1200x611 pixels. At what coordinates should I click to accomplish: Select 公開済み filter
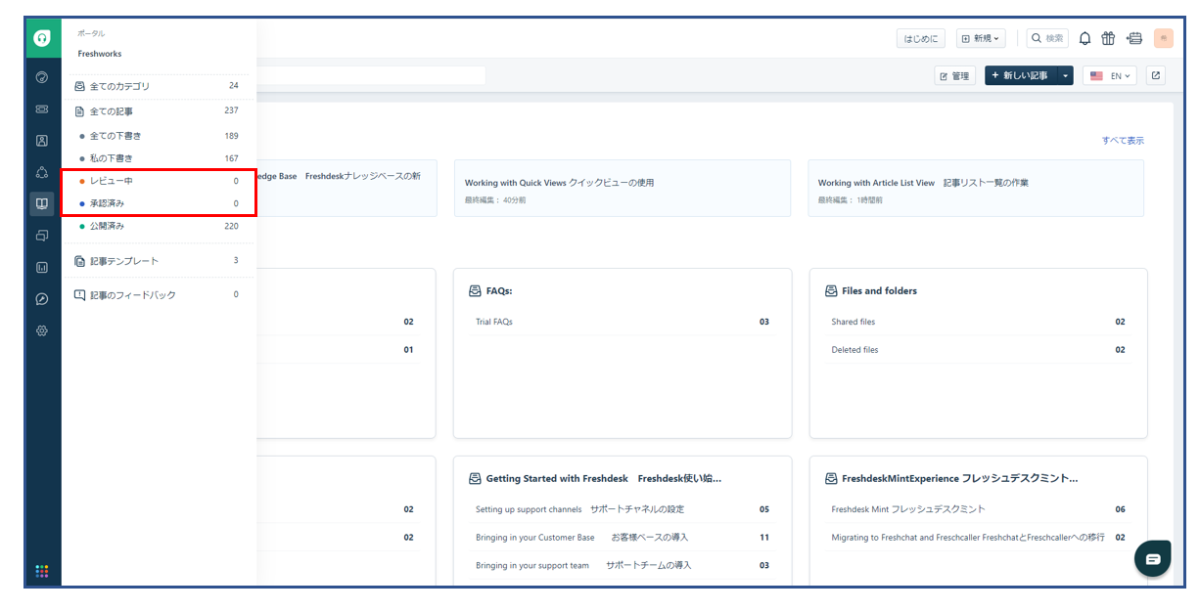tap(157, 226)
